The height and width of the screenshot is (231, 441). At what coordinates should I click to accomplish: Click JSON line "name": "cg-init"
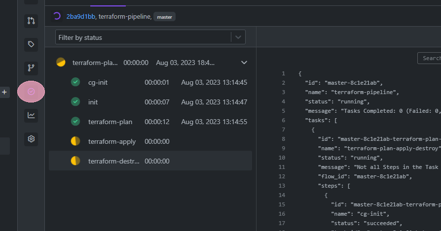(x=360, y=214)
